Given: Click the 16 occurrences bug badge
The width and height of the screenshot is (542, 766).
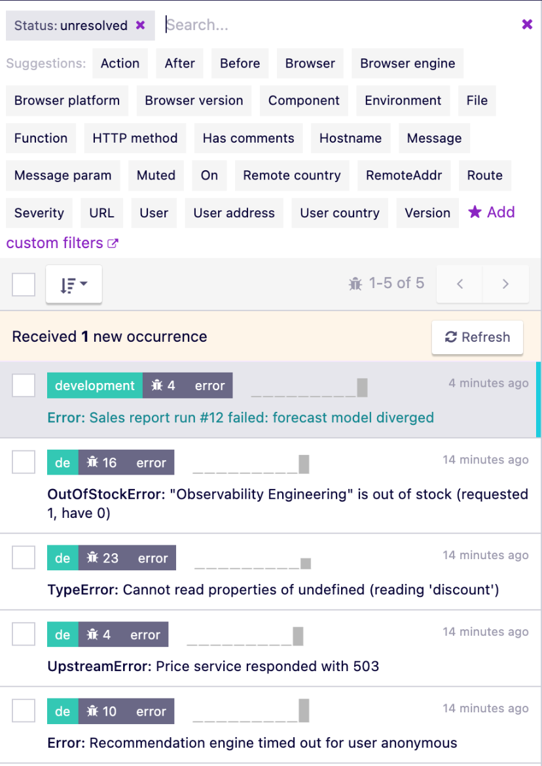Looking at the screenshot, I should (x=101, y=463).
